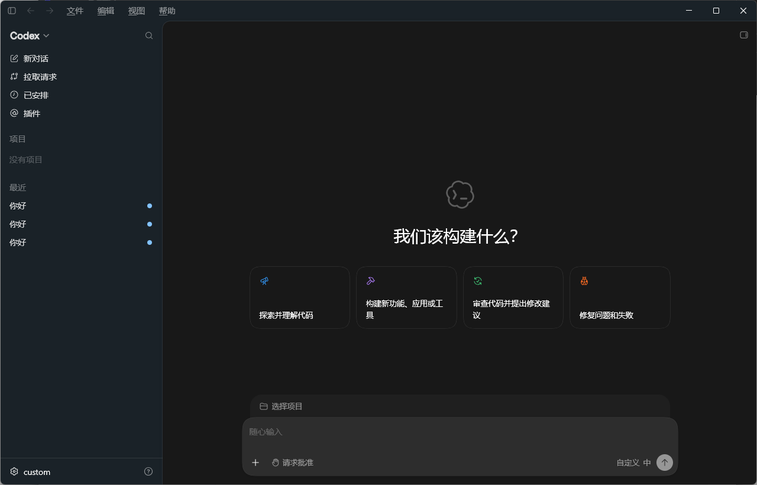Open the third 你好 conversation

[x=81, y=242]
